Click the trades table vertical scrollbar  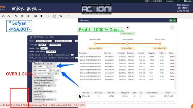(175, 72)
